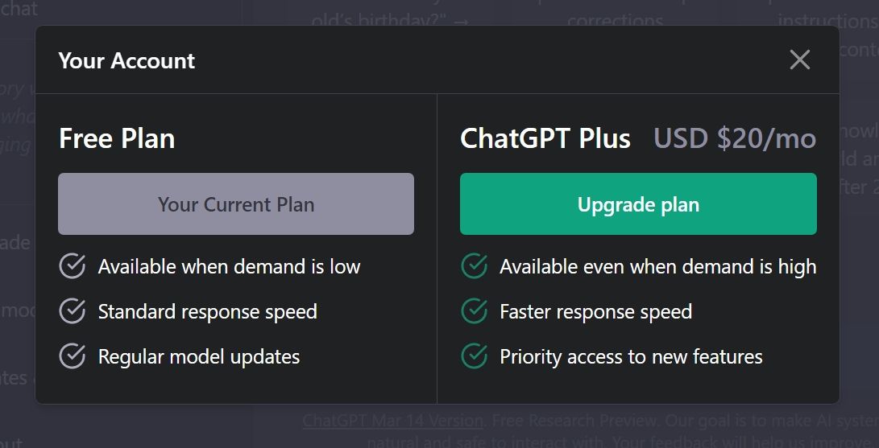879x448 pixels.
Task: Click the Your Current Plan button
Action: click(236, 204)
